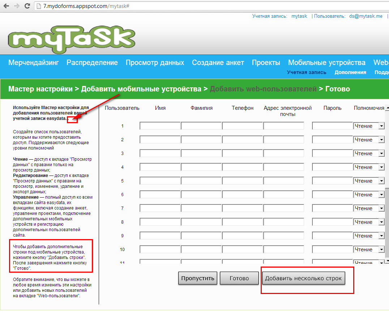Reload the page with refresh icon

coord(27,6)
